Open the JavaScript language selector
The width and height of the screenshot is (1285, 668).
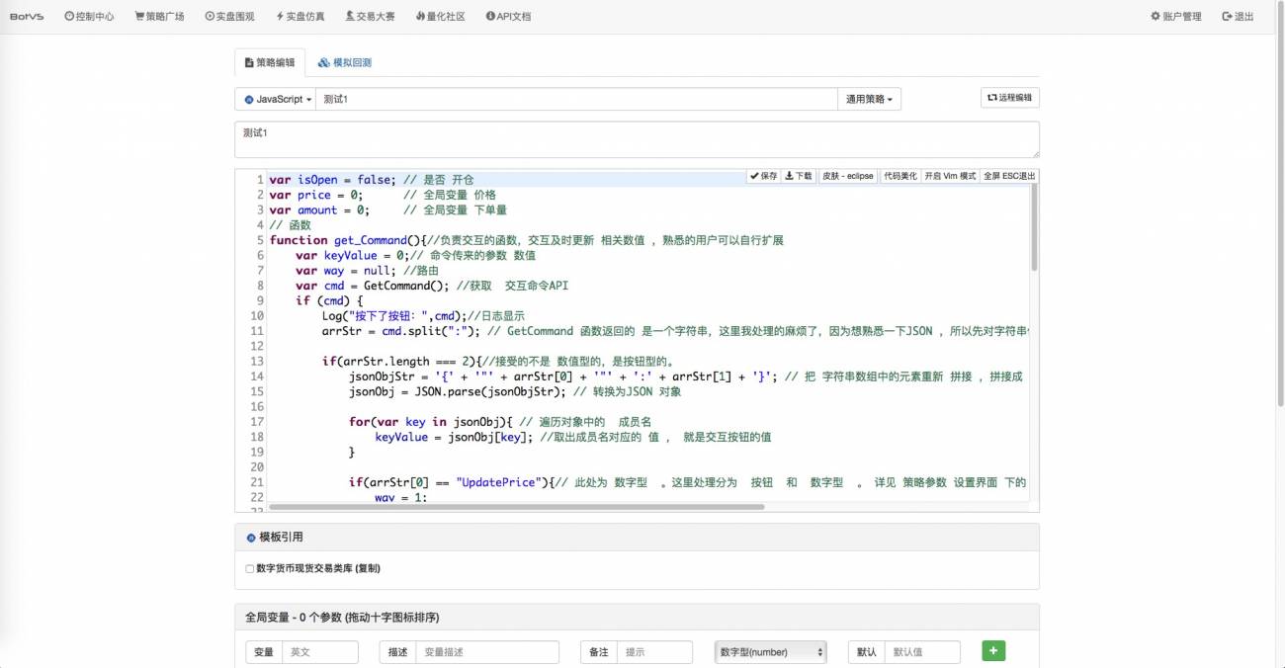(274, 99)
